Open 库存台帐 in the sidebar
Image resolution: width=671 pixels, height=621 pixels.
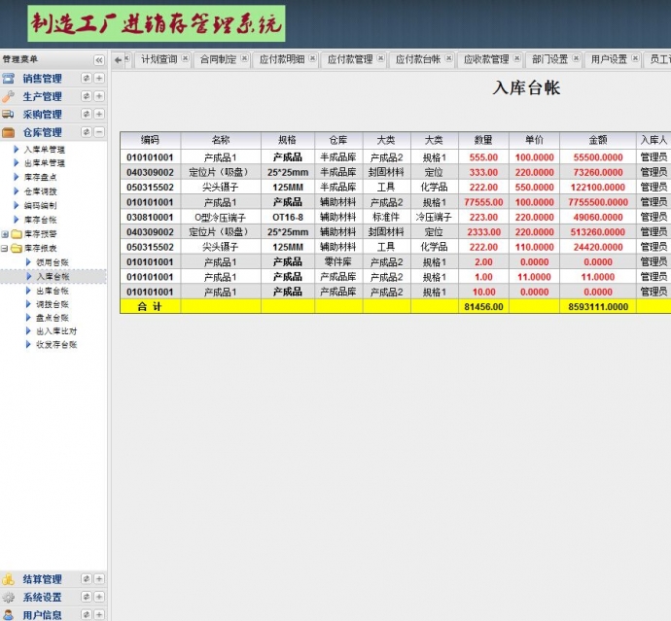coord(40,220)
